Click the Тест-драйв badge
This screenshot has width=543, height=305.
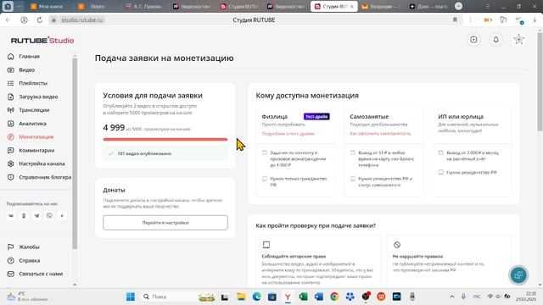[316, 117]
